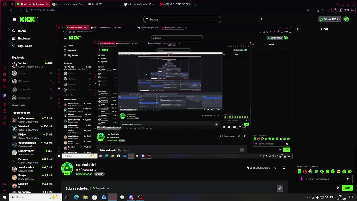
Task: Click the English language tag
Action: pos(99,174)
